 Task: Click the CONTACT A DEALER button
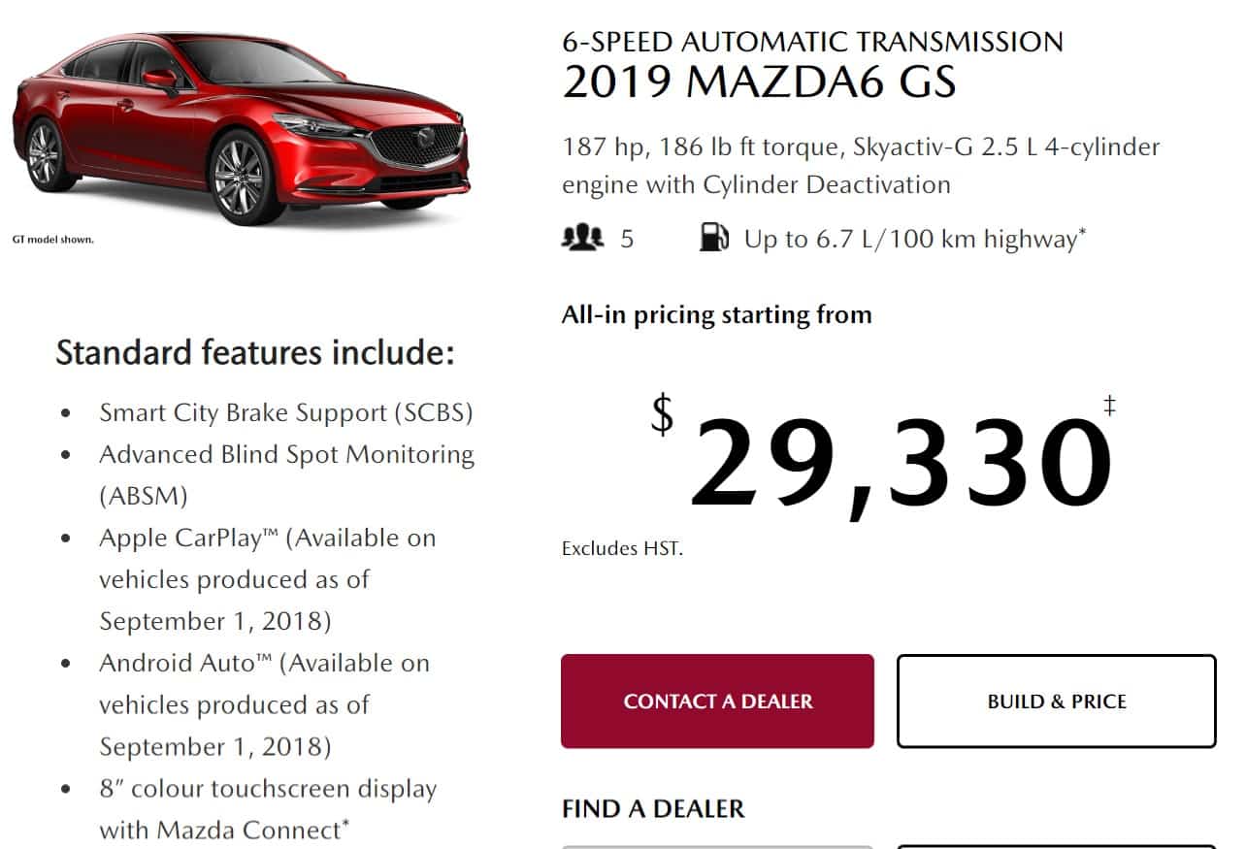click(x=717, y=701)
